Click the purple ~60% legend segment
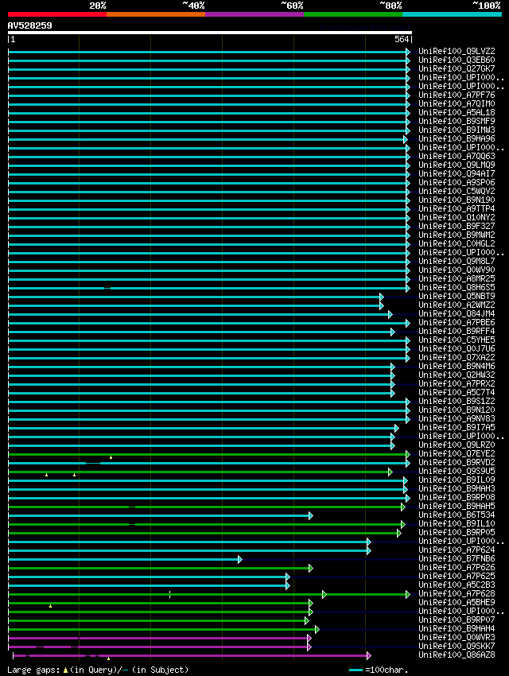The image size is (509, 676). pos(254,14)
